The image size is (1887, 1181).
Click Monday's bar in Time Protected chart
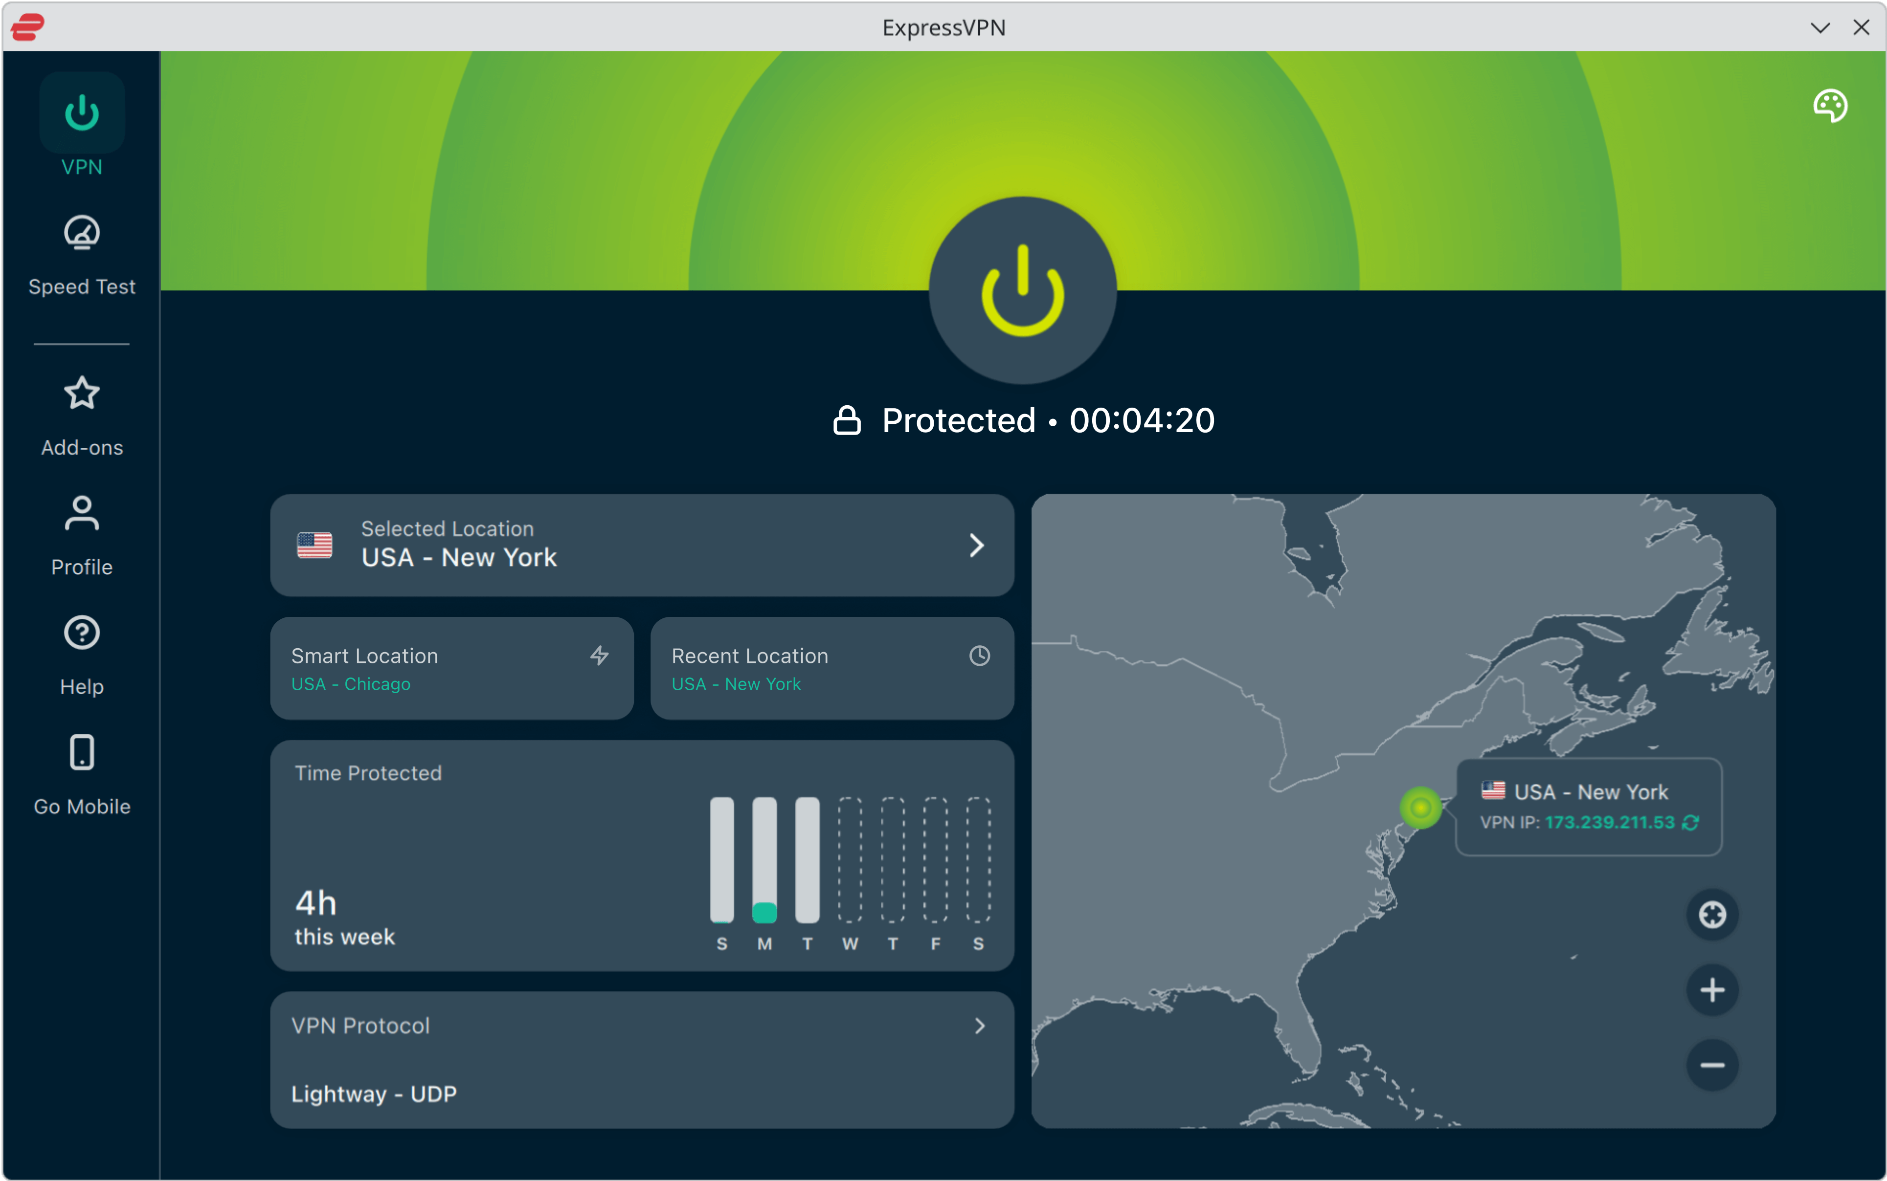click(764, 859)
